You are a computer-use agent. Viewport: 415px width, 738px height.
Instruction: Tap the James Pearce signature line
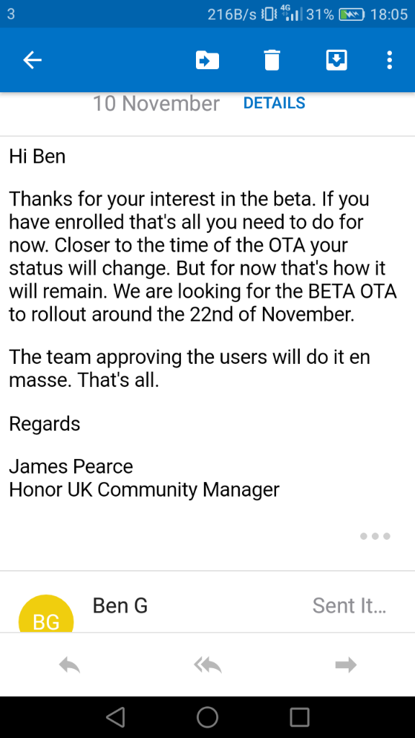click(x=71, y=466)
